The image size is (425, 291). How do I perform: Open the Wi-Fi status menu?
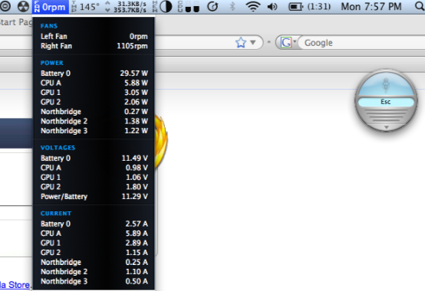tap(253, 7)
